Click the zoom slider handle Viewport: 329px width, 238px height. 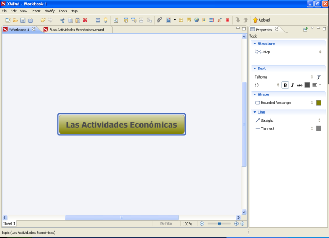pos(219,223)
